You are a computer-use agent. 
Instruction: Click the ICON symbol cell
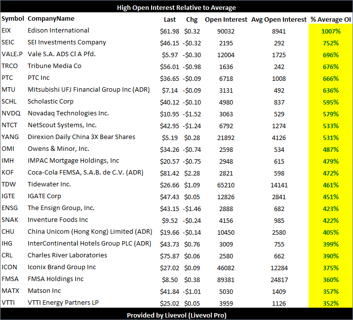click(x=9, y=267)
